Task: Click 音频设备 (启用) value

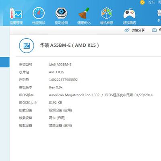Action: (60, 126)
